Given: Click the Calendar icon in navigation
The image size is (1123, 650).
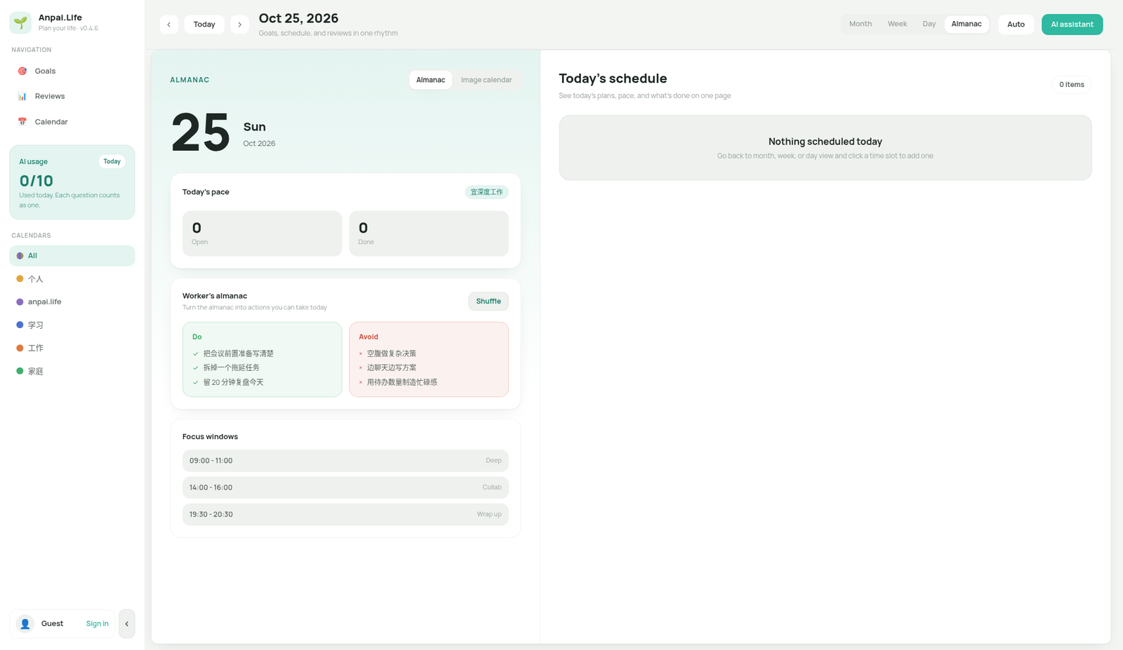Looking at the screenshot, I should point(22,121).
